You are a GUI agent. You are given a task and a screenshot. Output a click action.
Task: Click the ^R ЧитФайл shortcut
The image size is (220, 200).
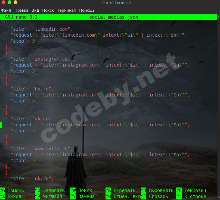pos(48,196)
